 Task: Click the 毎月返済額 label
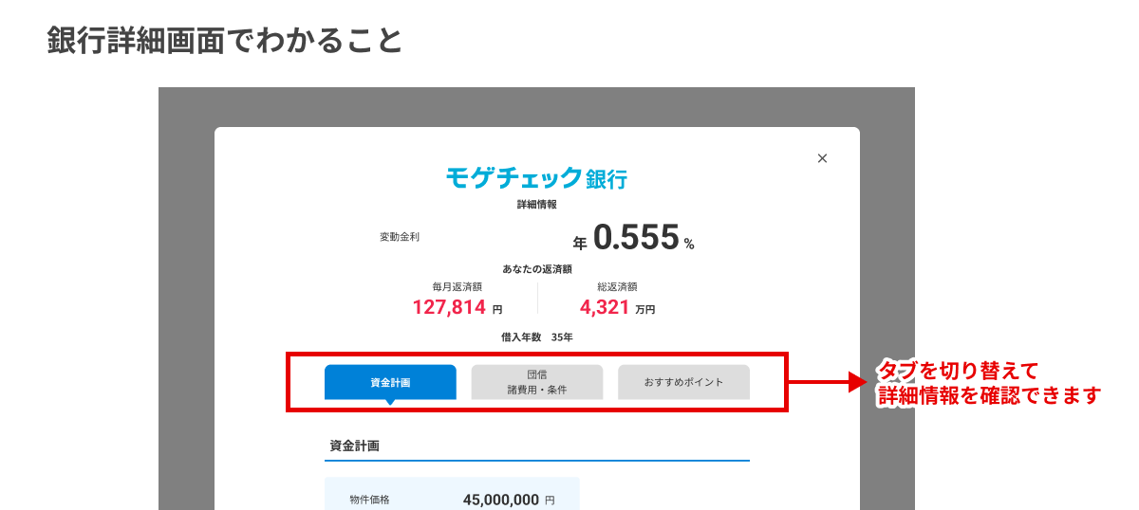[x=457, y=286]
